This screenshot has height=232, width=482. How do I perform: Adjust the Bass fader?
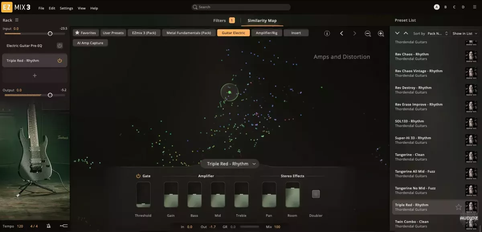click(194, 195)
